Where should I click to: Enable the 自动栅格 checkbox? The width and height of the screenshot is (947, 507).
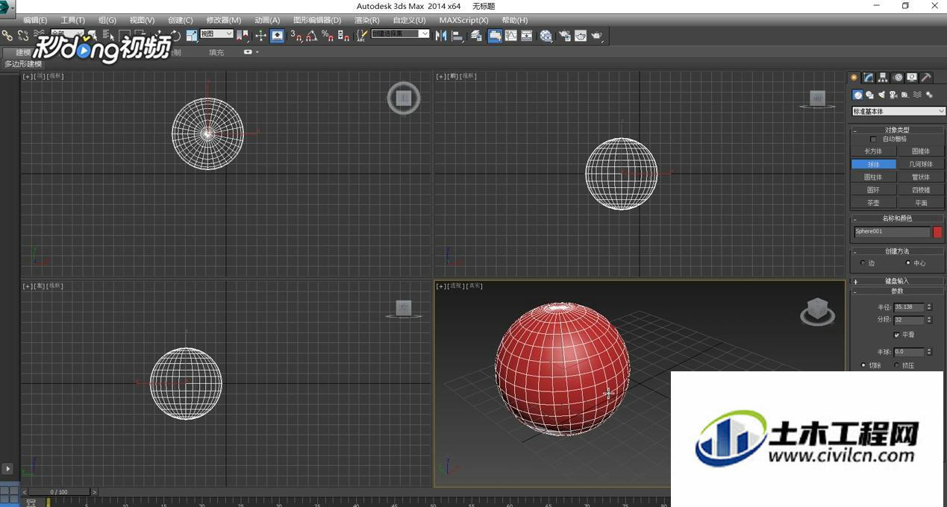click(x=874, y=139)
